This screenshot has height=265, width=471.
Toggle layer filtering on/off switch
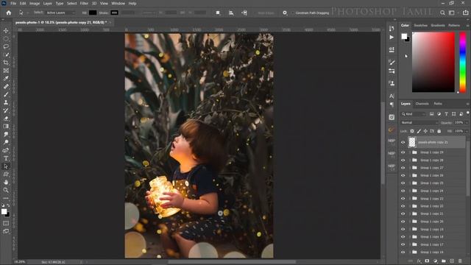[468, 113]
